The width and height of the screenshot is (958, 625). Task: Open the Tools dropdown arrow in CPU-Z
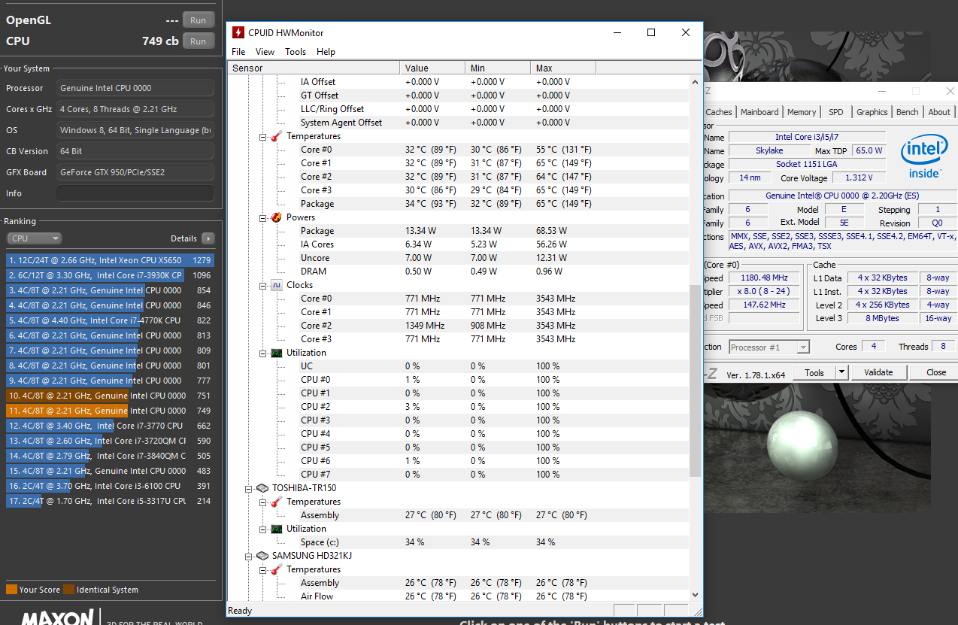point(841,372)
